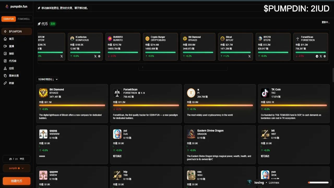This screenshot has height=188, width=334.
Task: Open the Eastern Divine Dragon title
Action: tap(210, 131)
